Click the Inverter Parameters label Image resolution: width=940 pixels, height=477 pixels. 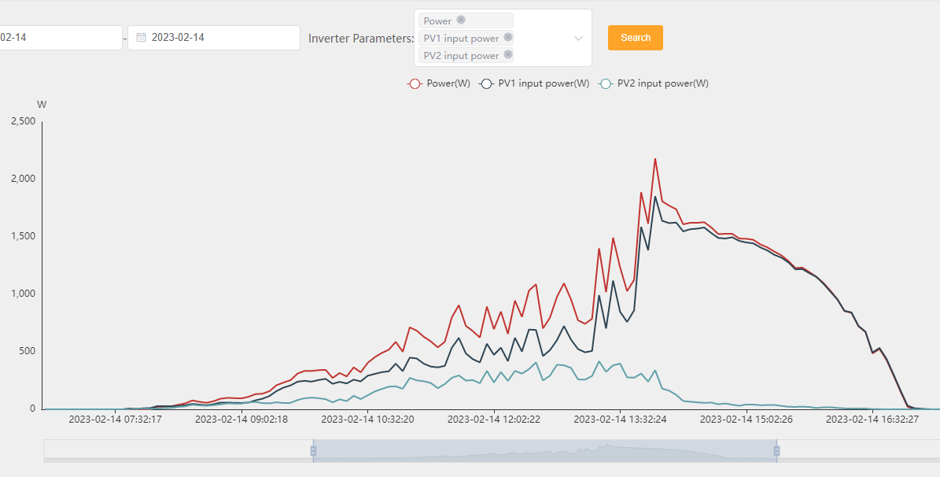(361, 39)
